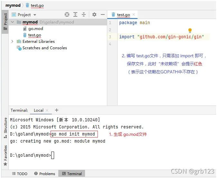Add a new terminal session with plus

pos(57,110)
